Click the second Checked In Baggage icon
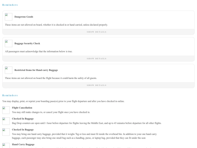The image size is (197, 148). click(x=6, y=132)
